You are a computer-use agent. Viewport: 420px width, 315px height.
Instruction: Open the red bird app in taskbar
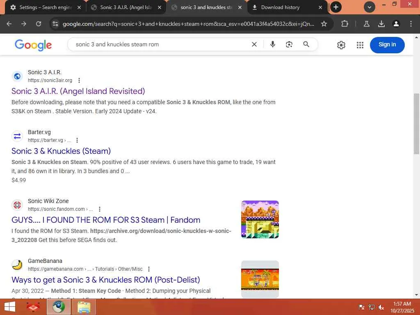pos(33,307)
